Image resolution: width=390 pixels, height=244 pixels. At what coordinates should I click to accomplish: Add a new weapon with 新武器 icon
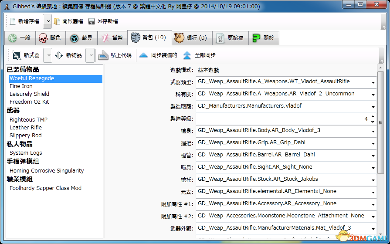(17, 55)
